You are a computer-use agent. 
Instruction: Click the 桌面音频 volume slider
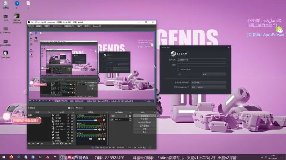point(87,139)
